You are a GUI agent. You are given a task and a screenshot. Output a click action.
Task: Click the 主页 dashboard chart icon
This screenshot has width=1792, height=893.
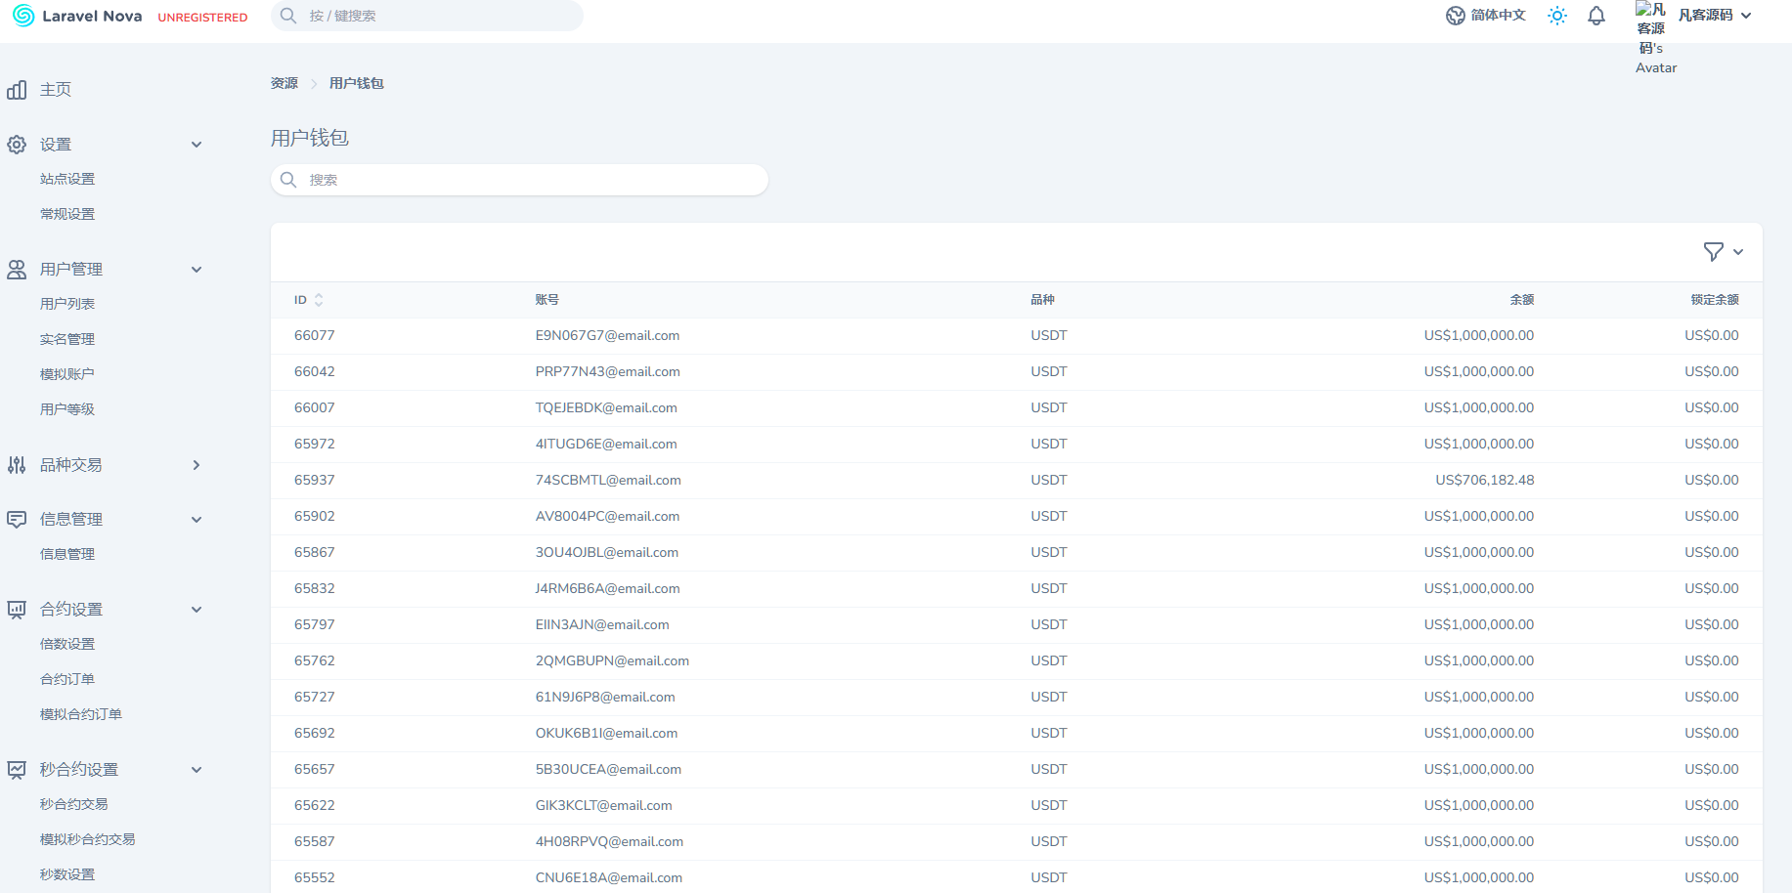point(17,90)
